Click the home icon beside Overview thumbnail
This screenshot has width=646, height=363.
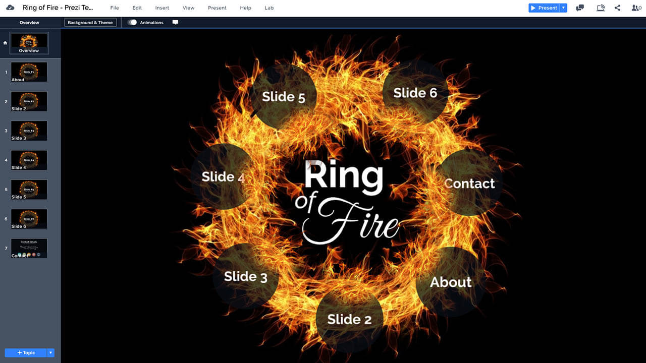5,43
